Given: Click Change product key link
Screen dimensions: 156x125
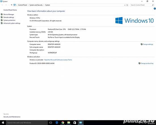Looking at the screenshot, I should 146,63.
